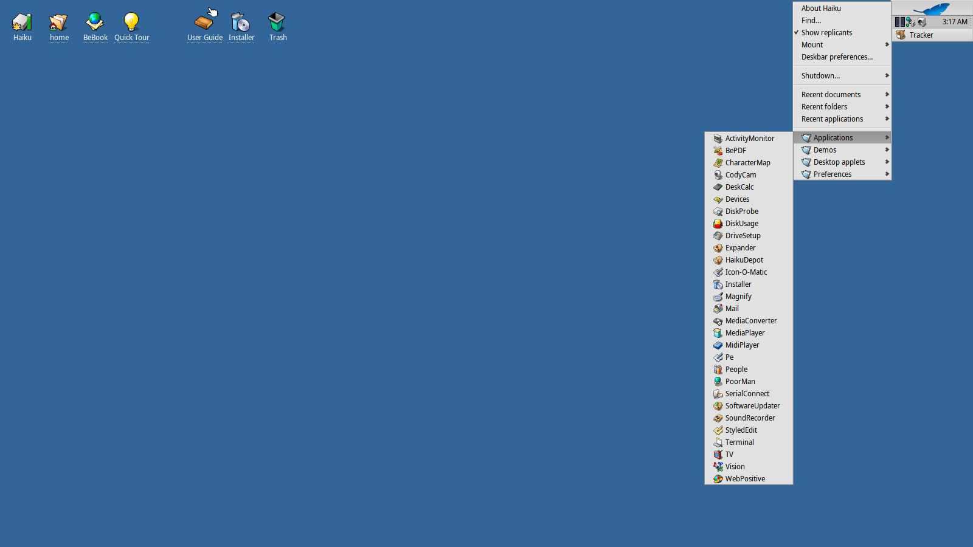This screenshot has height=547, width=973.
Task: Click the Tracker entry in Deskbar
Action: [921, 35]
